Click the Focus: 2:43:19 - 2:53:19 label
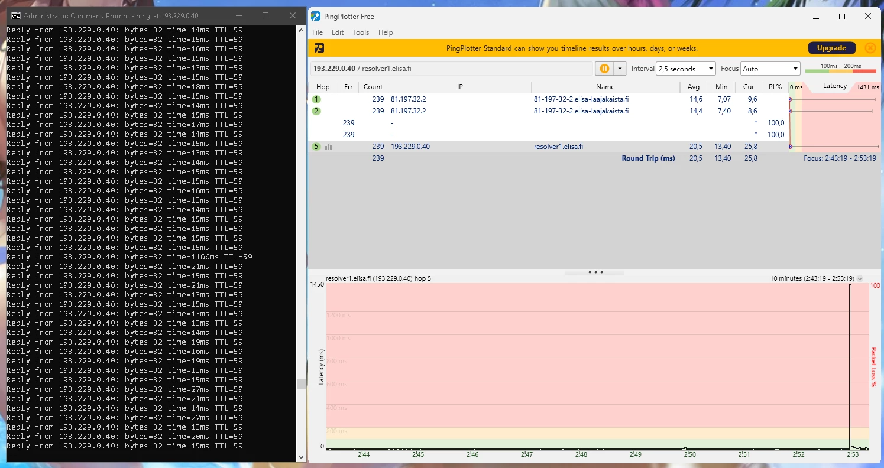The width and height of the screenshot is (884, 468). click(x=840, y=158)
